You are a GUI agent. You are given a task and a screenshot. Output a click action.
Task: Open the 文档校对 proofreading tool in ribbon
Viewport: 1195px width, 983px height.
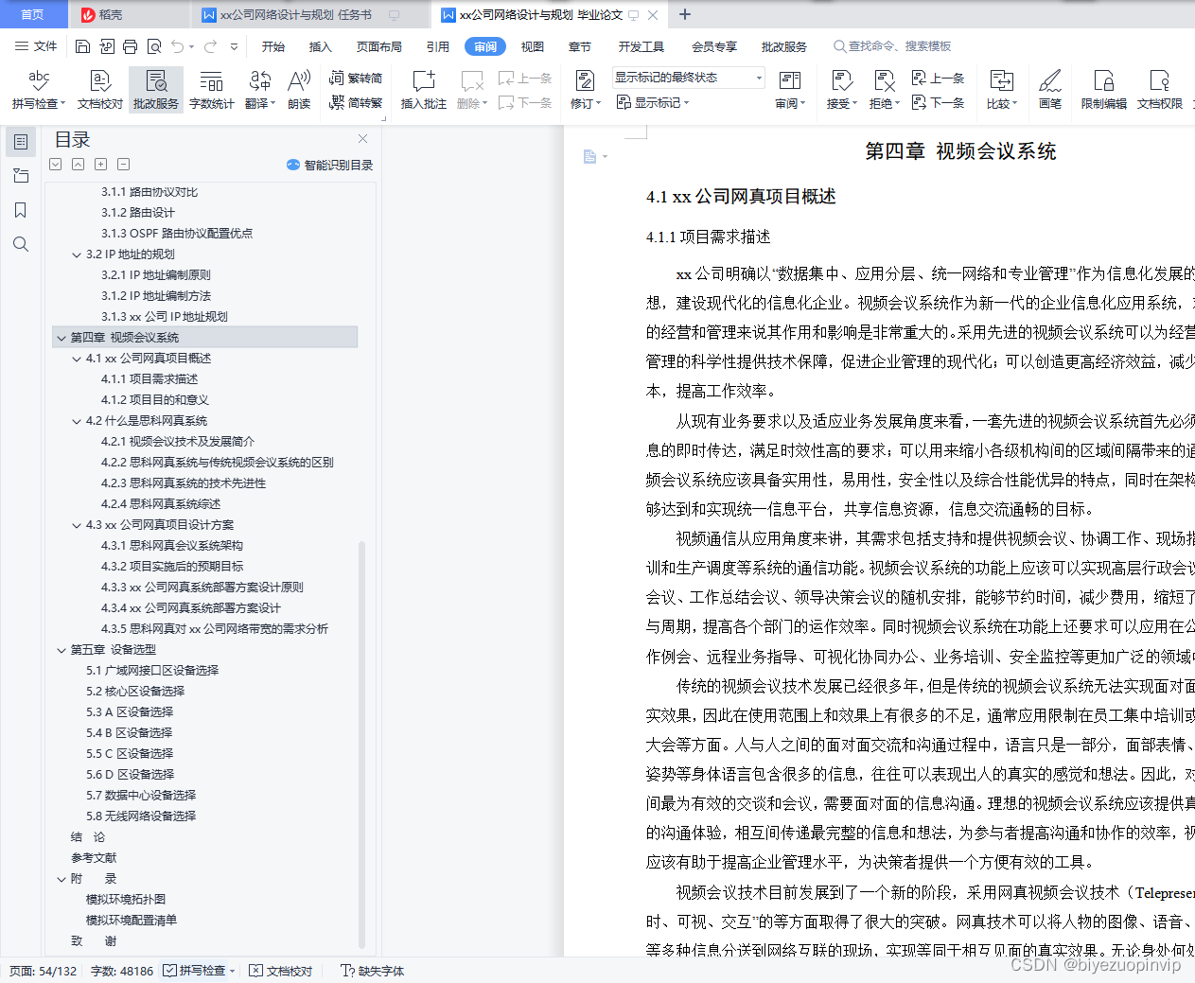100,90
